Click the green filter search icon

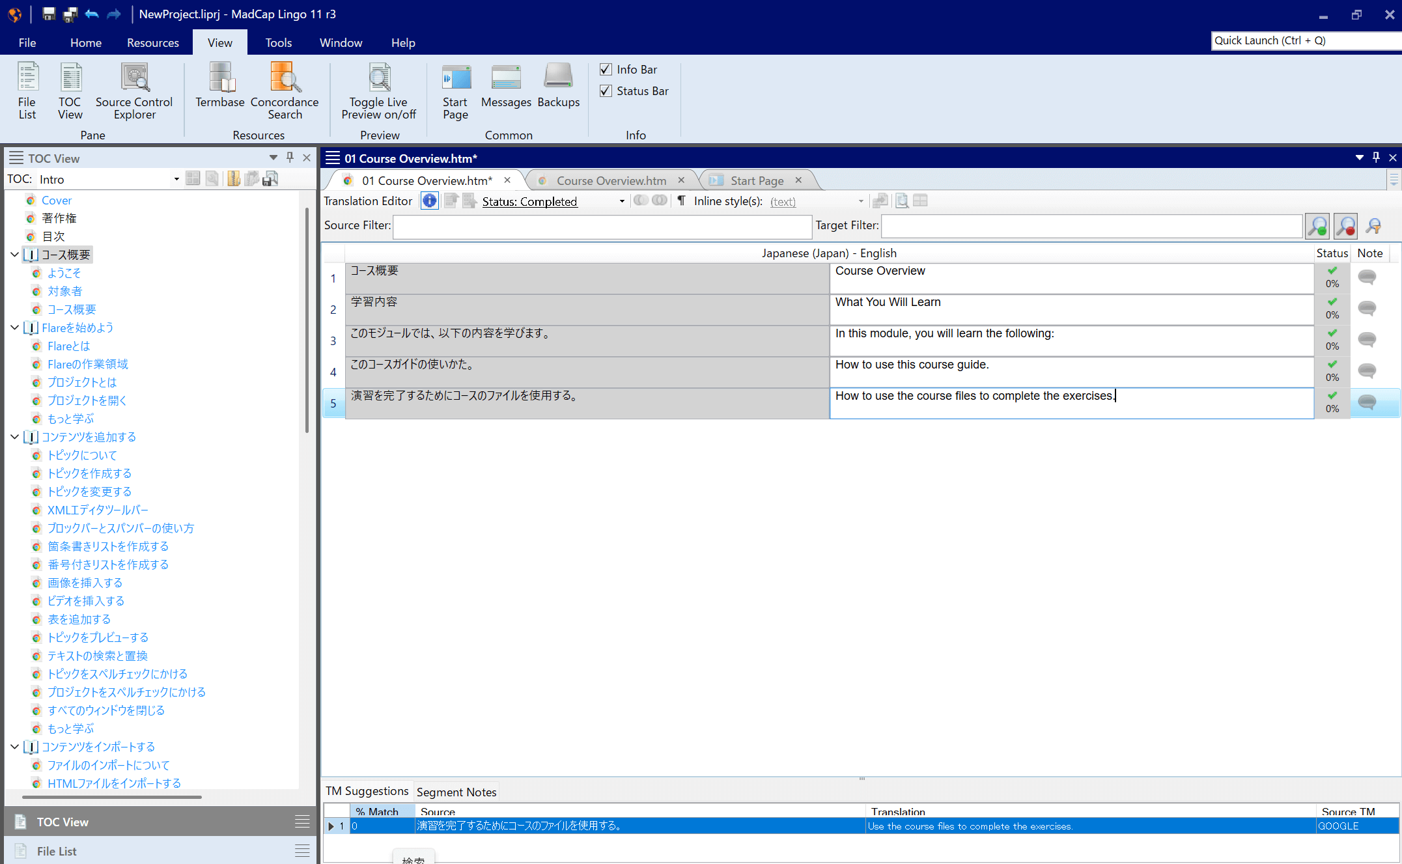(1317, 226)
